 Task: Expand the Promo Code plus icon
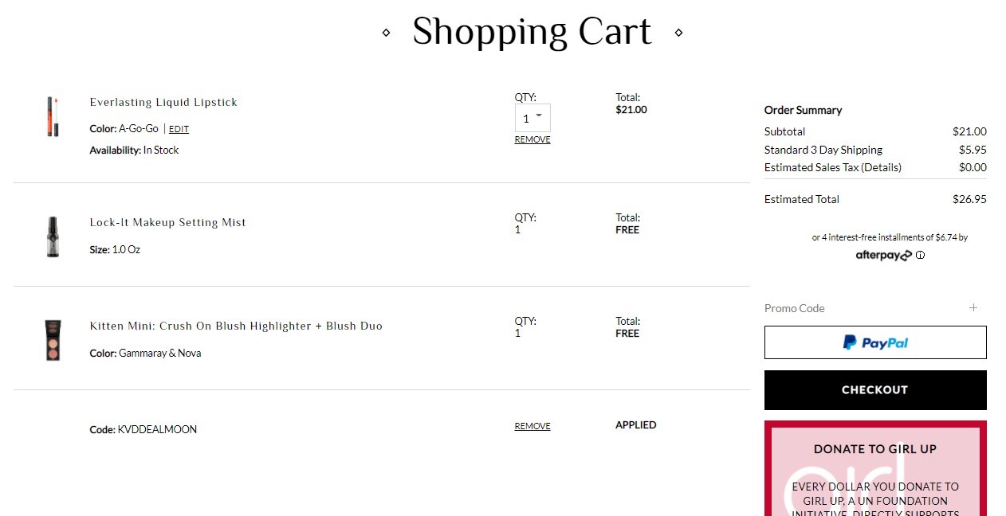coord(973,307)
